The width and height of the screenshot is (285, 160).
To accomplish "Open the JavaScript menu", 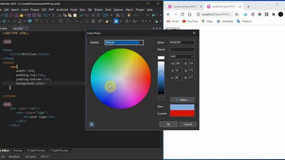I will (x=62, y=10).
